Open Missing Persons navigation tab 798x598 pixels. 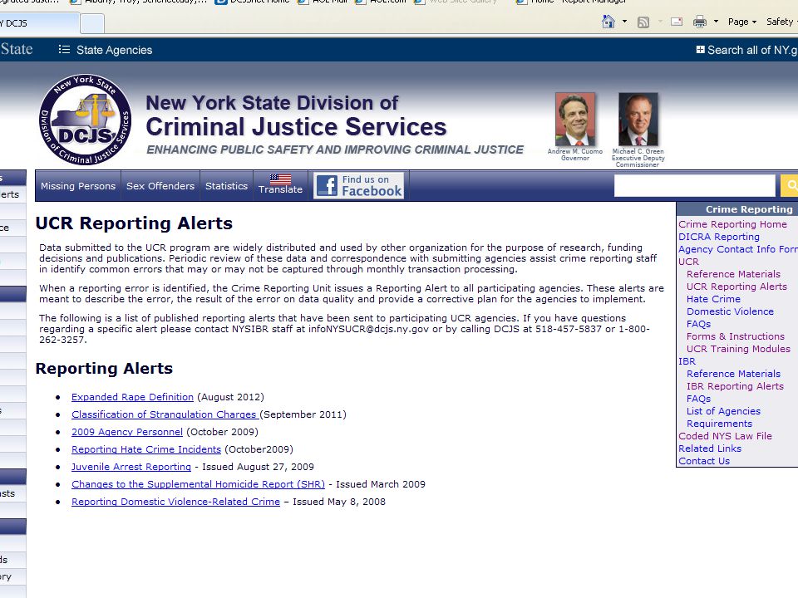78,186
